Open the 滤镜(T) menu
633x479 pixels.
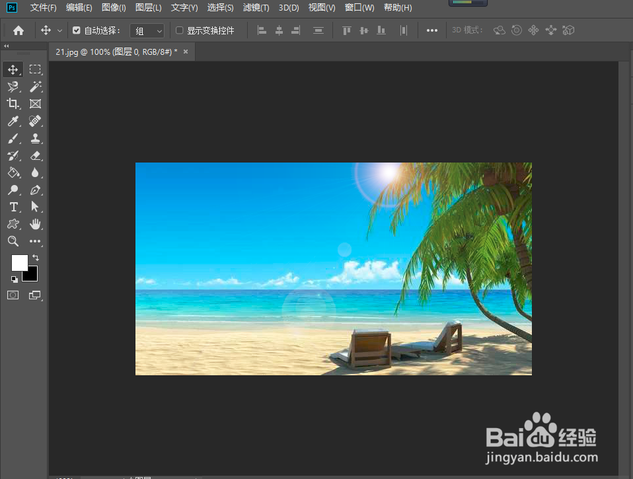[x=256, y=8]
